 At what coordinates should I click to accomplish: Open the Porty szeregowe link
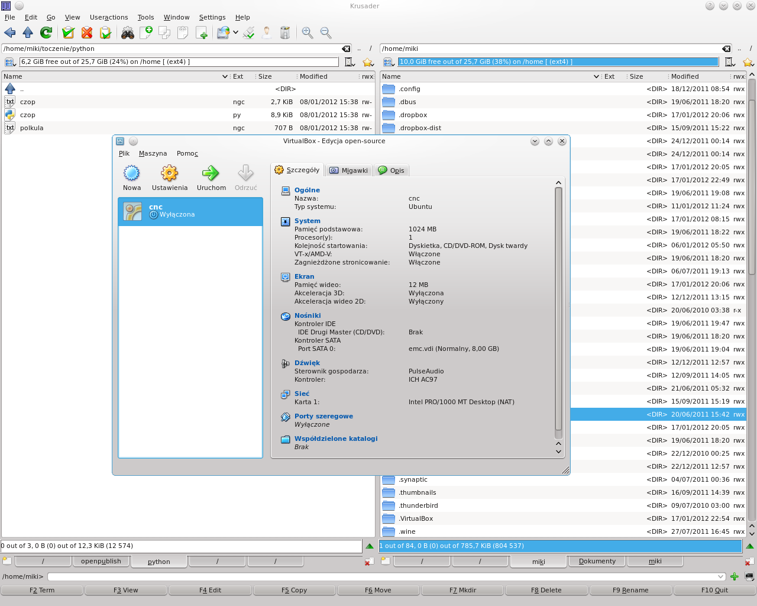point(323,416)
